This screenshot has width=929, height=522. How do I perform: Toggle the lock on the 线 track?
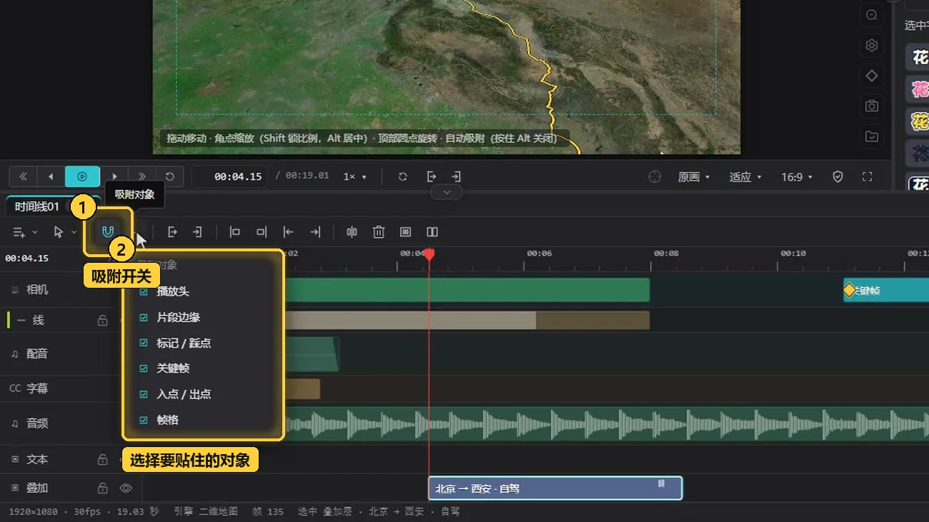click(x=102, y=321)
